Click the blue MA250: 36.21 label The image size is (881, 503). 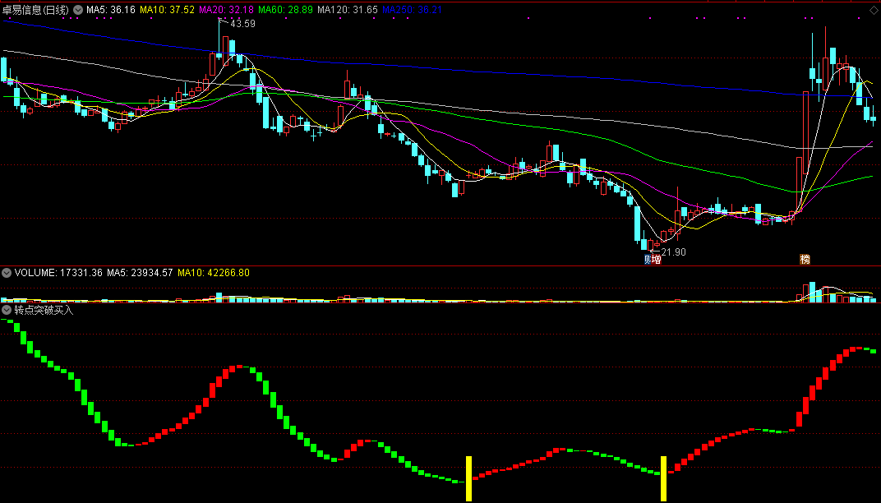(412, 10)
